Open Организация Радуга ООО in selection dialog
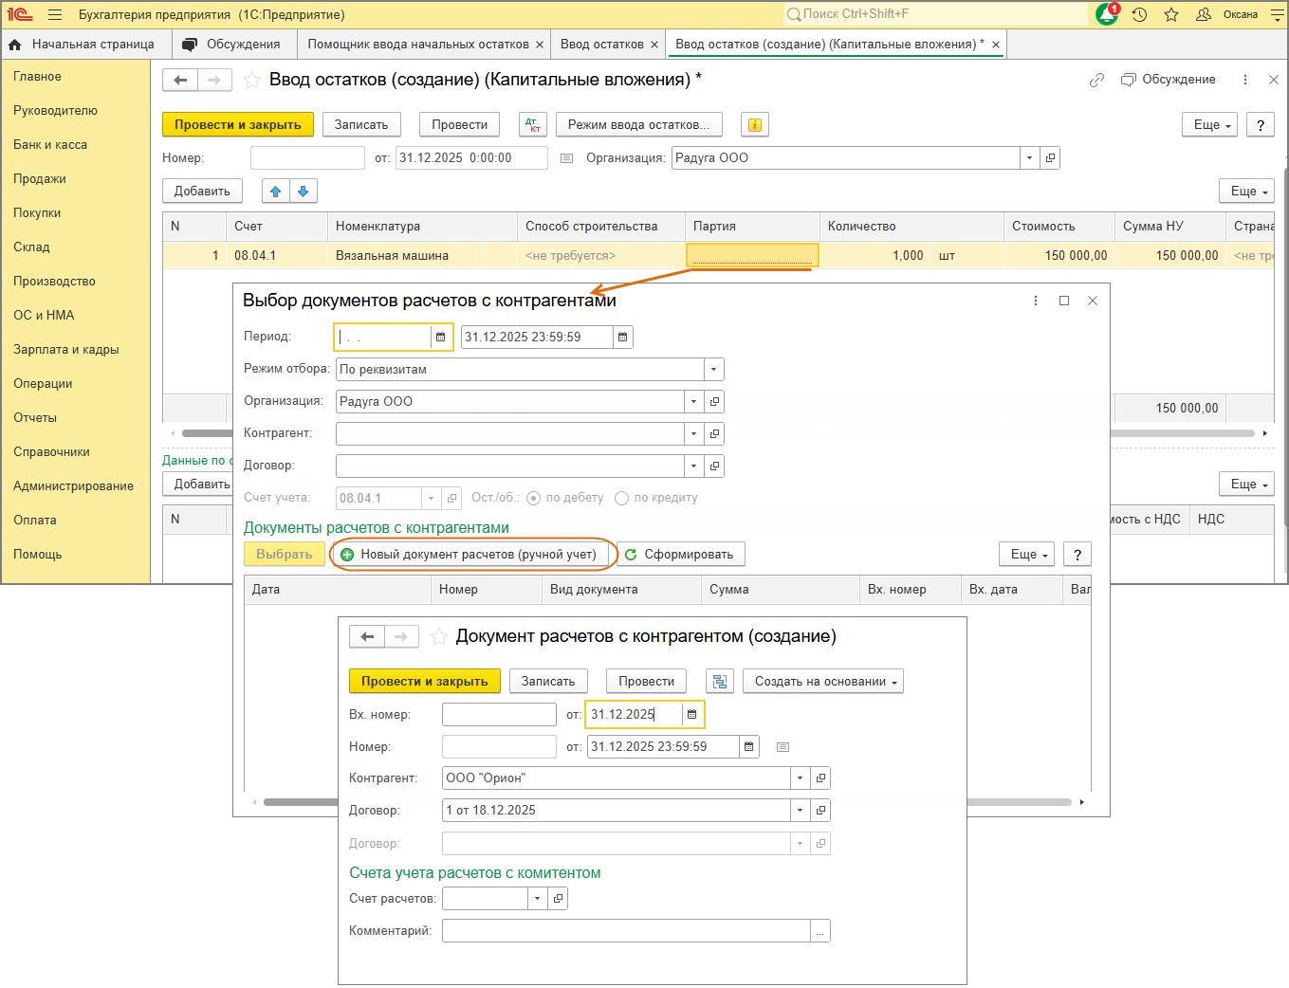Image resolution: width=1289 pixels, height=988 pixels. 715,401
